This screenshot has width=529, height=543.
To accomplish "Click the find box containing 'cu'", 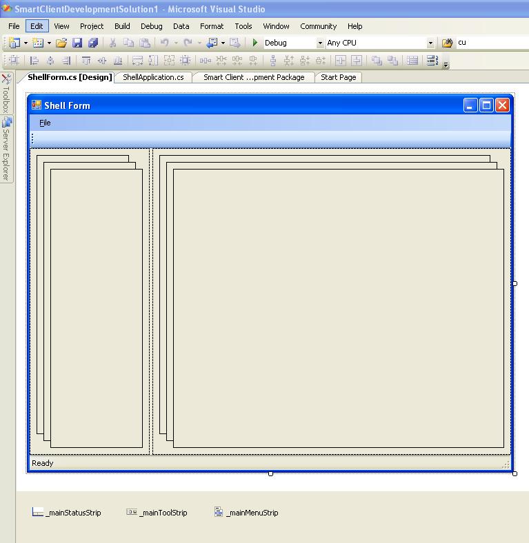I will (492, 43).
